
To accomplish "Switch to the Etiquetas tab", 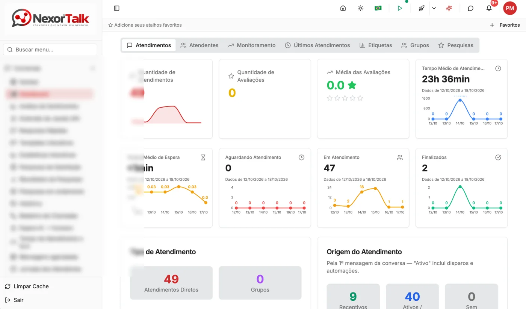I will (375, 45).
